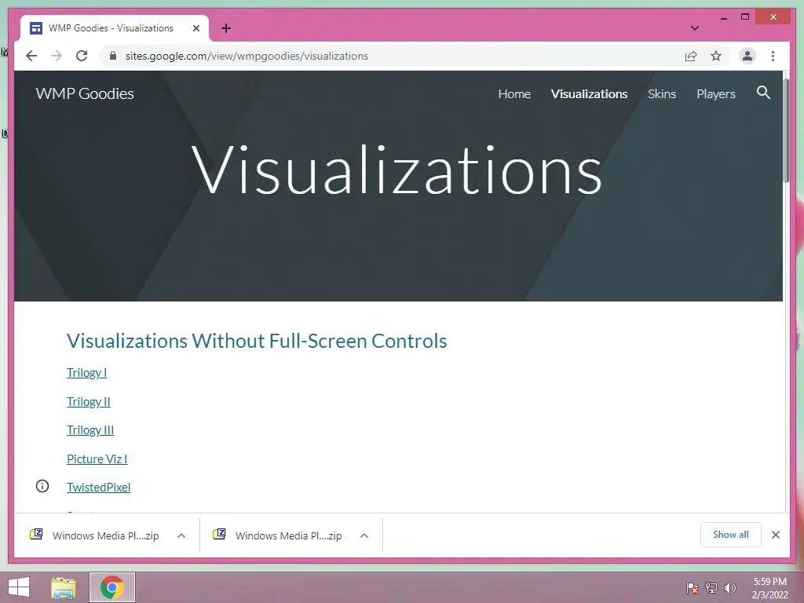Click Show all downloads button
The height and width of the screenshot is (603, 804).
[x=731, y=534]
